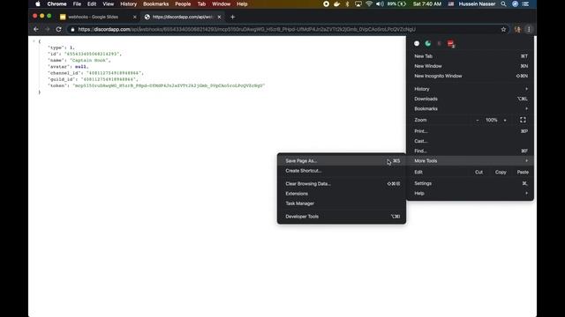Image resolution: width=565 pixels, height=317 pixels.
Task: Click the white round extension icon in menu
Action: click(417, 43)
